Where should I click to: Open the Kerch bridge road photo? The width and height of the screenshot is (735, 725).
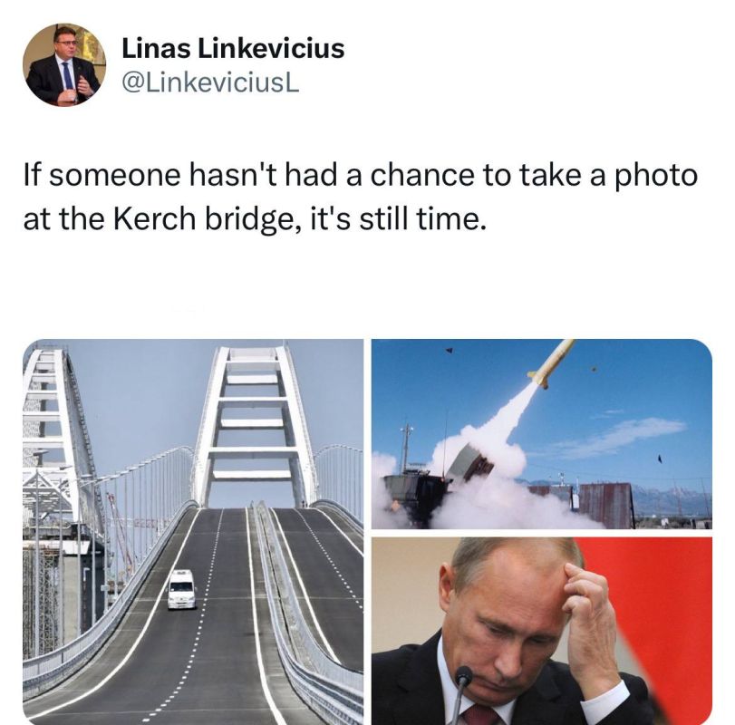coord(193,532)
